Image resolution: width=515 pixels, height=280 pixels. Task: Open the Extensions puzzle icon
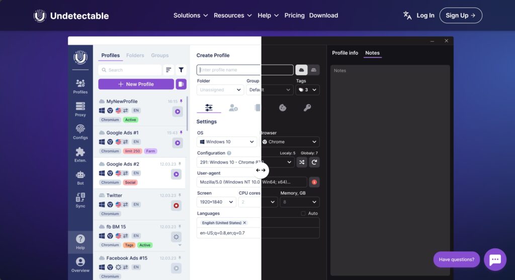coord(80,155)
